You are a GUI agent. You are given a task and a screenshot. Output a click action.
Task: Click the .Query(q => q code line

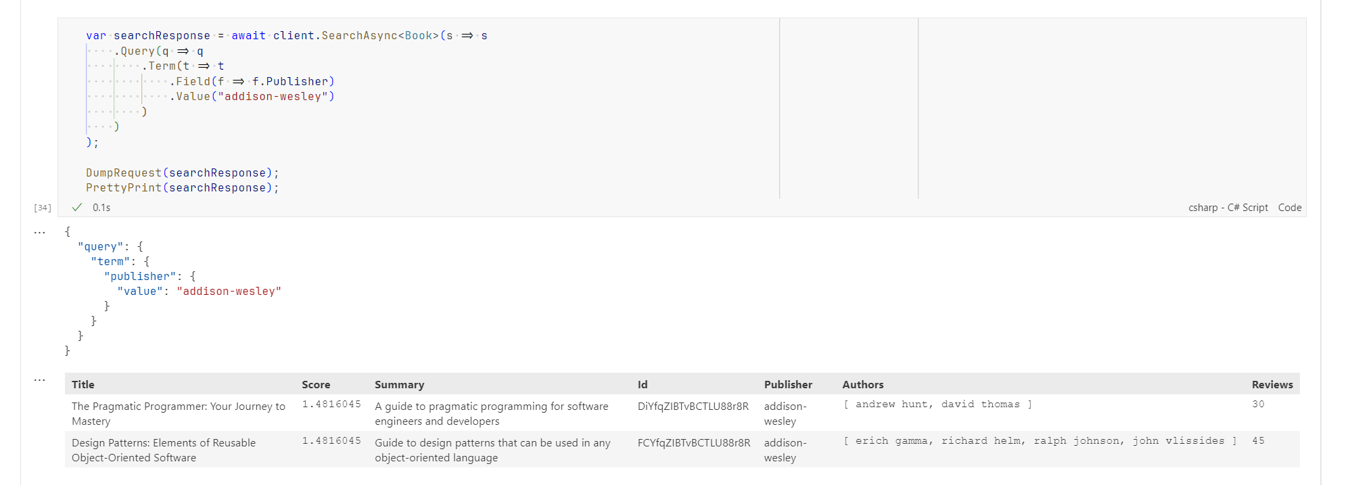(x=159, y=51)
